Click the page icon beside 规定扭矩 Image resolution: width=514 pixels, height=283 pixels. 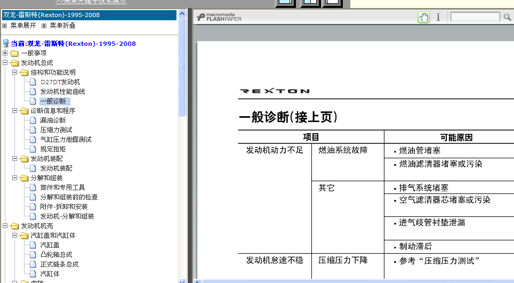tap(33, 149)
